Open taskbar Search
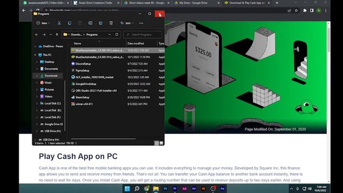 (x=137, y=188)
